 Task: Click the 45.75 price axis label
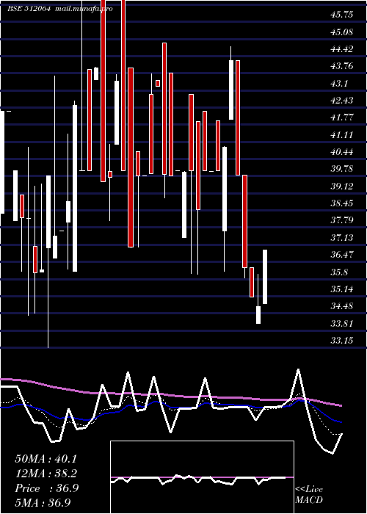(342, 15)
